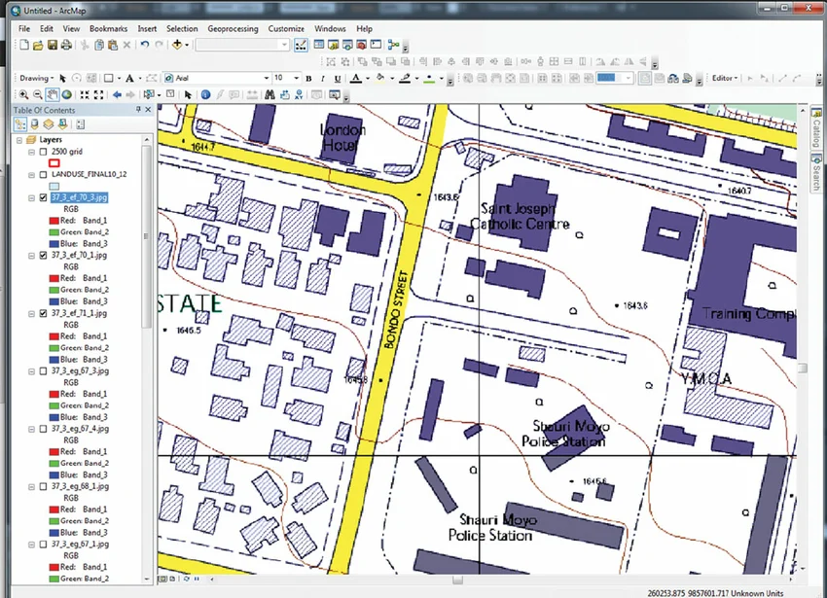This screenshot has height=598, width=827.
Task: Open a map document with the folder icon
Action: click(38, 45)
